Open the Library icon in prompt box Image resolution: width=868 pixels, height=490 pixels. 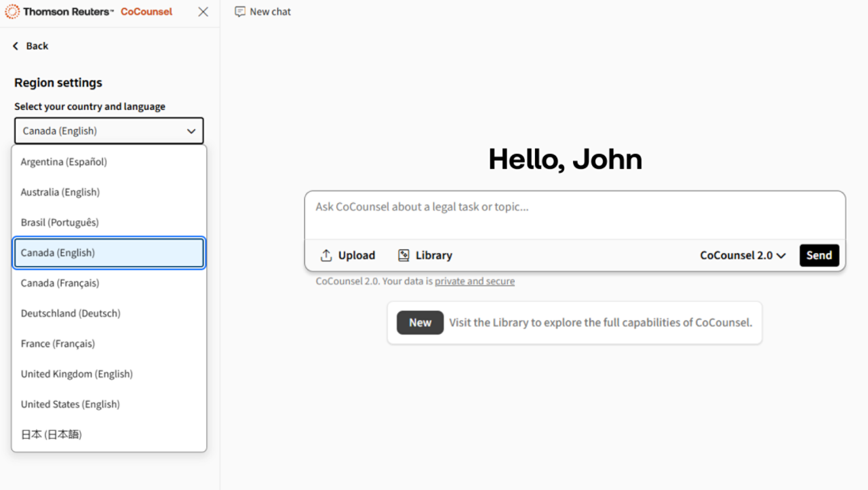point(403,255)
